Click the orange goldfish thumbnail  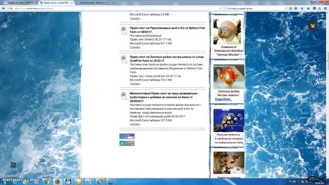tap(229, 77)
